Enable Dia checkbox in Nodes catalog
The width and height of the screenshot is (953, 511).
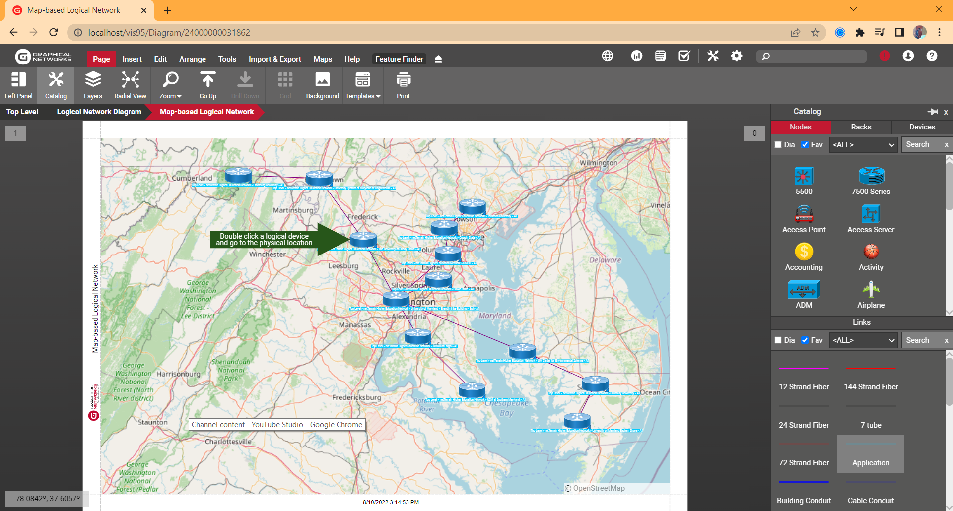coord(778,145)
